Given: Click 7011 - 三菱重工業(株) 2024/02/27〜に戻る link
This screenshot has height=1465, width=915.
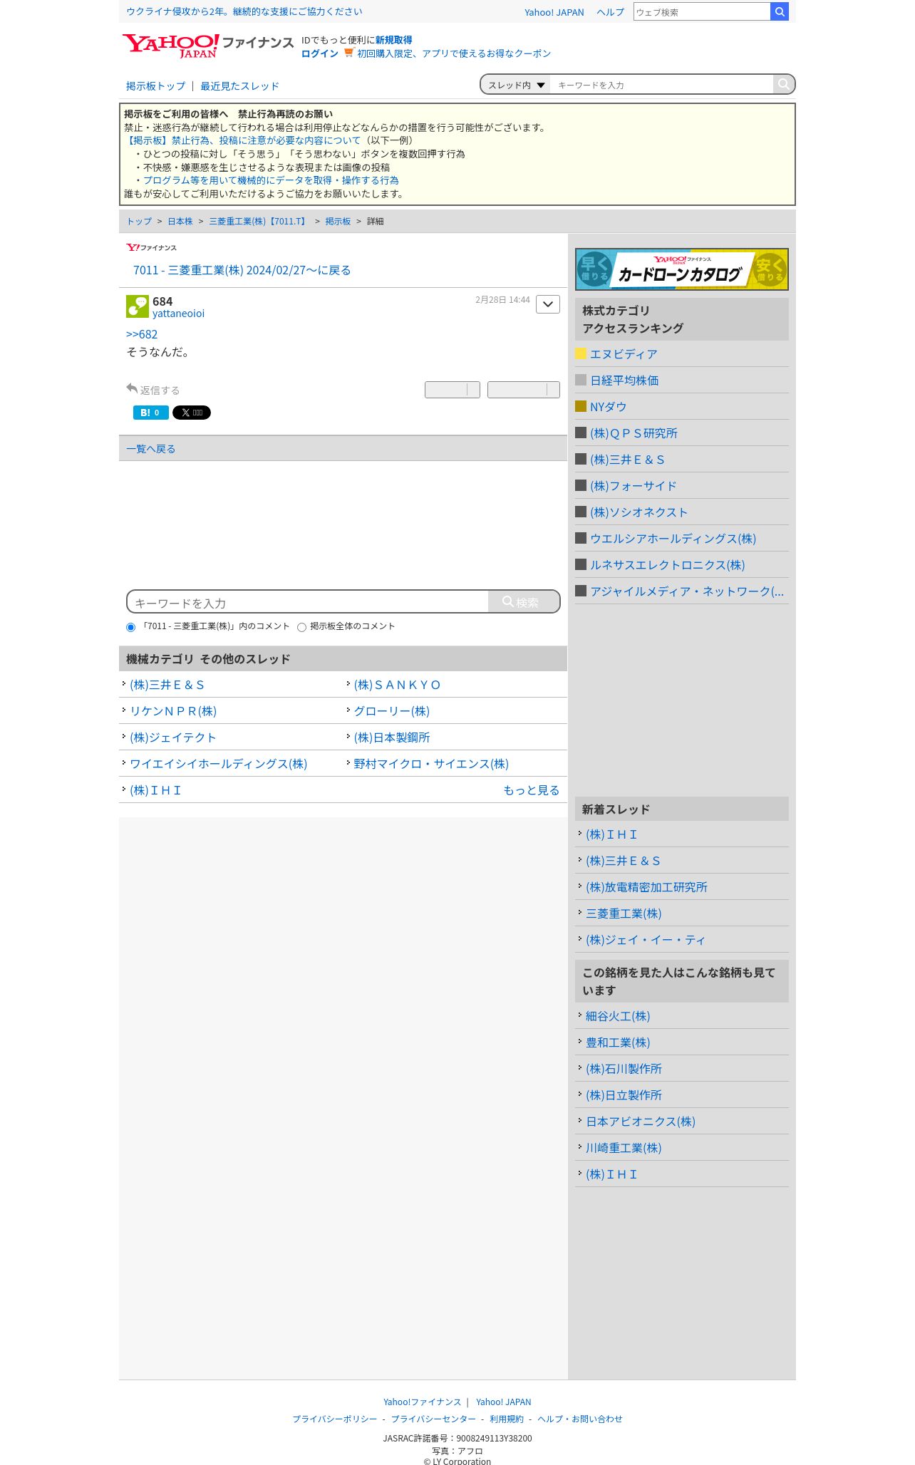Looking at the screenshot, I should pos(242,270).
